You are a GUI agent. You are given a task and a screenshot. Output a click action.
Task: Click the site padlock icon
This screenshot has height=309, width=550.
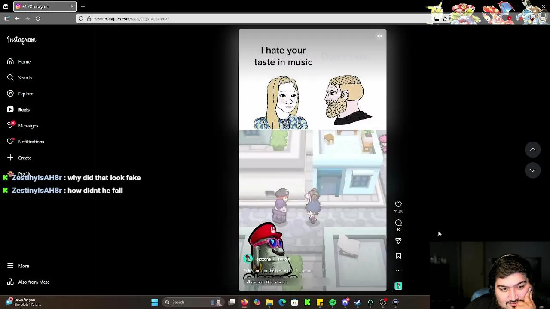click(x=89, y=19)
